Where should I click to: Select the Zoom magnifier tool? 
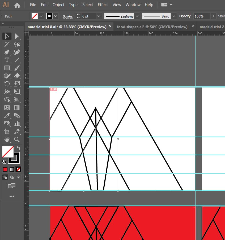[x=17, y=139]
